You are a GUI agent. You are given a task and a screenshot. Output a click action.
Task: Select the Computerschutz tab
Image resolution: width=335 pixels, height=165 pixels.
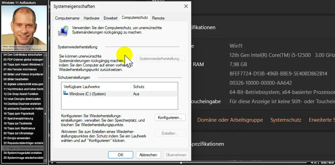click(x=134, y=18)
